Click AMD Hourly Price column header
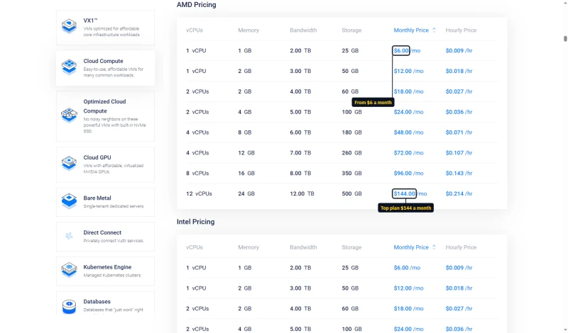568x333 pixels. 461,30
